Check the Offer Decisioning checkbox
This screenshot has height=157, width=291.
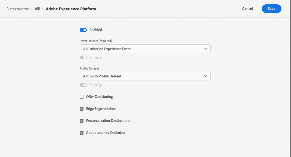(82, 97)
